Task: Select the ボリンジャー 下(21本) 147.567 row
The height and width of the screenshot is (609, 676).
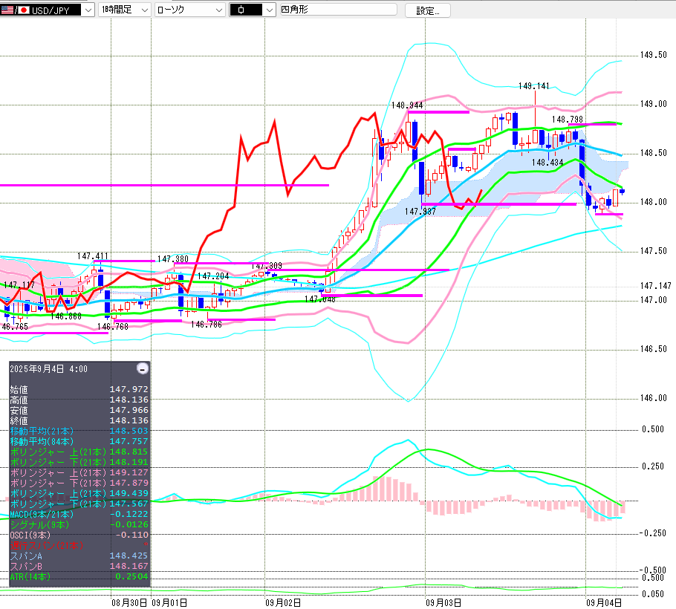Action: coord(79,504)
